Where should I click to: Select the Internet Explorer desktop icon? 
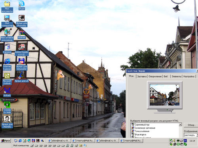(7, 64)
